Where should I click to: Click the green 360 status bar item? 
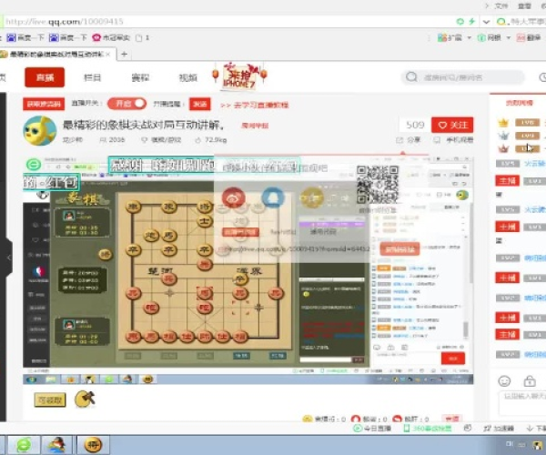pyautogui.click(x=428, y=429)
